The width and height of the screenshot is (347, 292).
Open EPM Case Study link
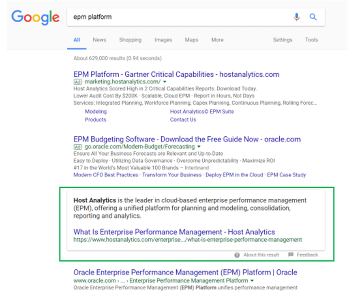tap(287, 175)
